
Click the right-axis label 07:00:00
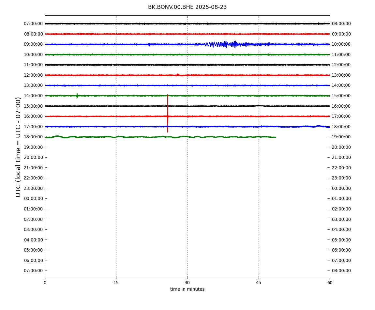click(x=341, y=260)
